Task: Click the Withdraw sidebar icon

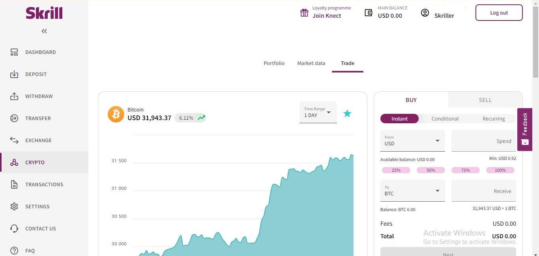Action: (x=14, y=96)
